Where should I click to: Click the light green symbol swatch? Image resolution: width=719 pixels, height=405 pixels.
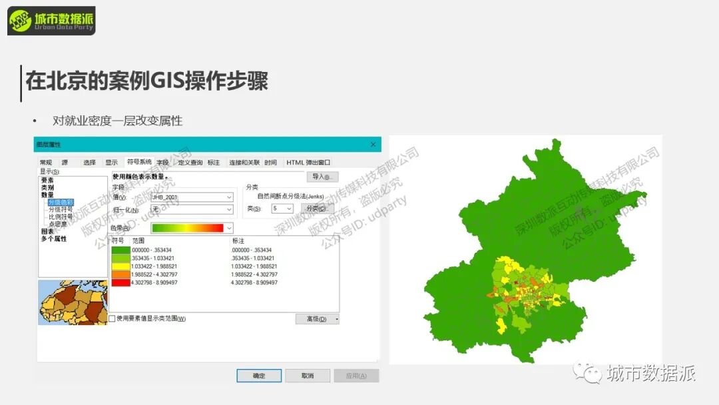pos(120,258)
